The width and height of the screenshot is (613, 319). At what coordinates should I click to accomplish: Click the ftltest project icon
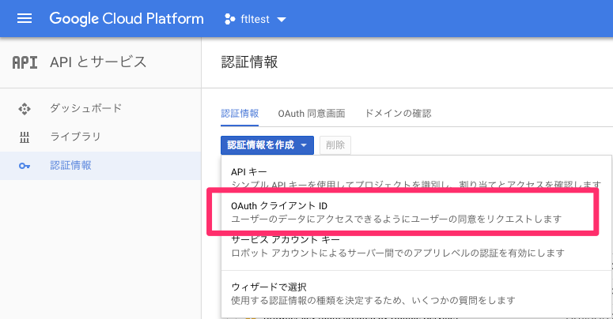[x=230, y=19]
